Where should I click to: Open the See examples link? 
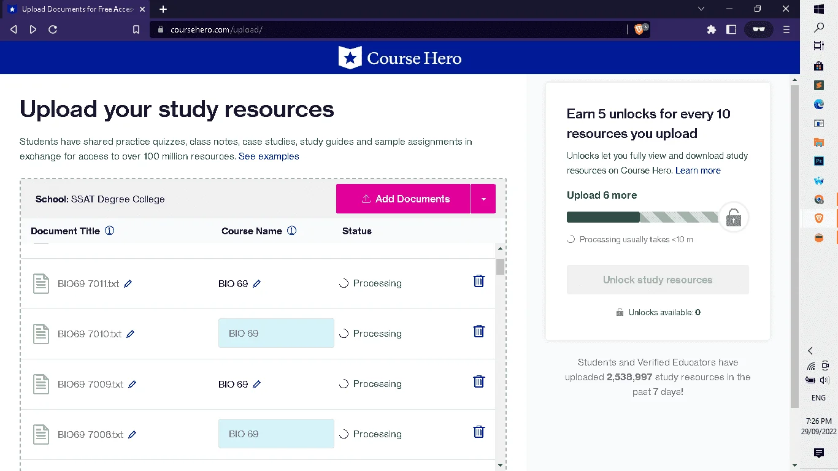click(x=269, y=156)
